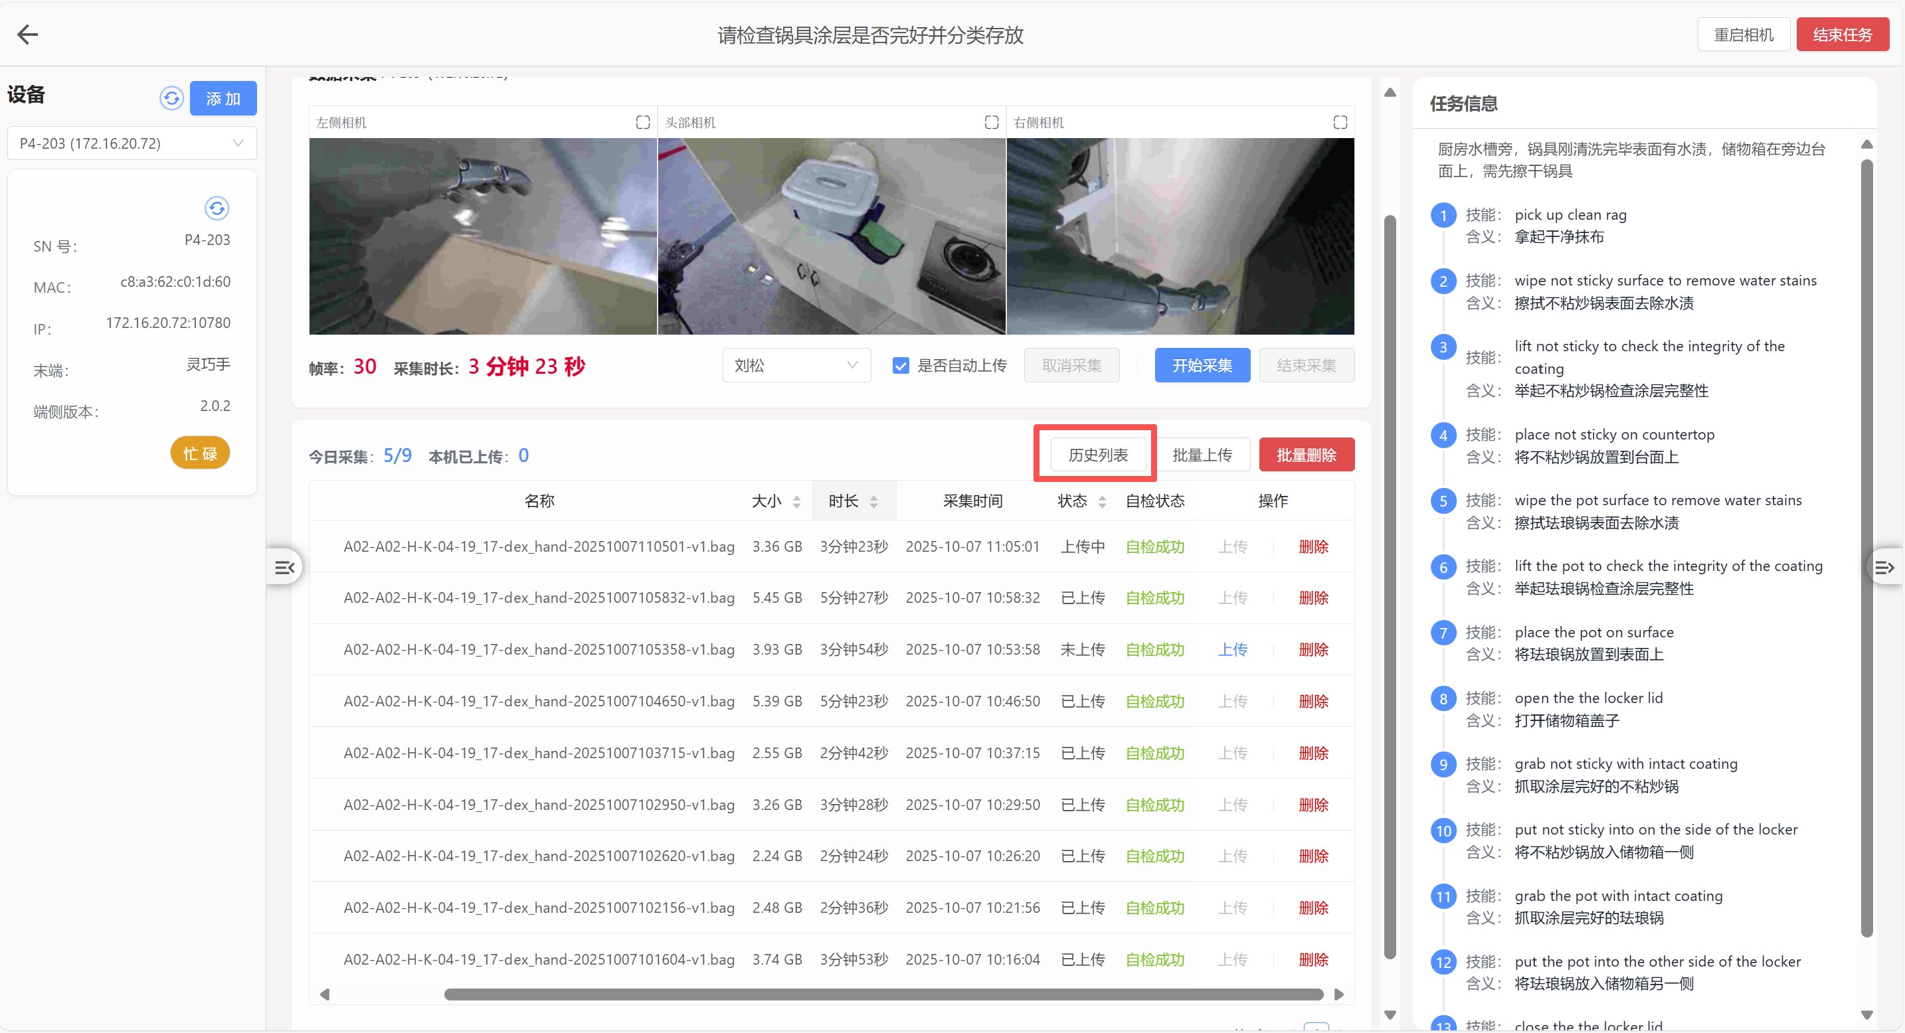Collapse the left device sidebar
Image resolution: width=1905 pixels, height=1033 pixels.
click(x=284, y=567)
